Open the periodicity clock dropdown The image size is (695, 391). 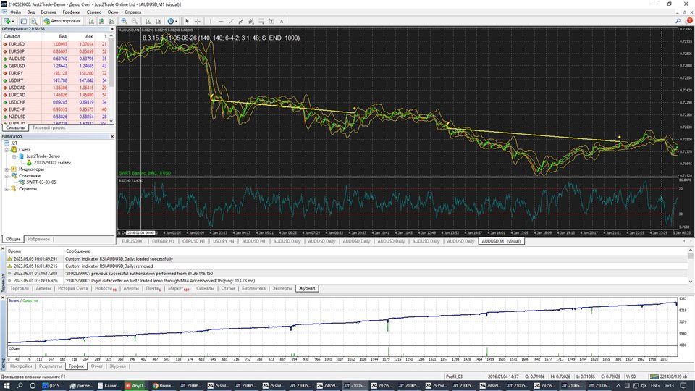point(172,21)
